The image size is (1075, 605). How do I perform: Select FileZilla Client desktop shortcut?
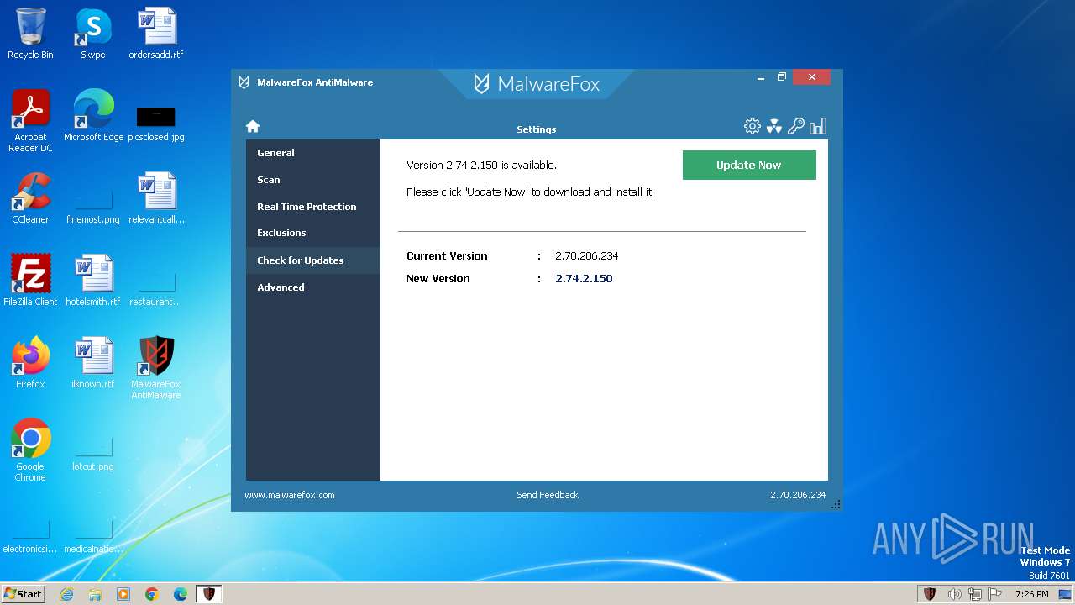coord(30,281)
